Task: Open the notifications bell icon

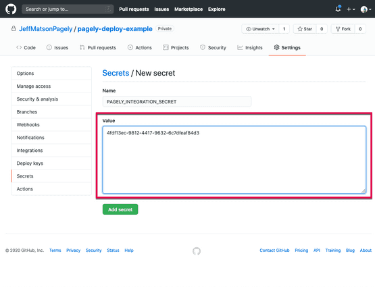Action: (x=338, y=9)
